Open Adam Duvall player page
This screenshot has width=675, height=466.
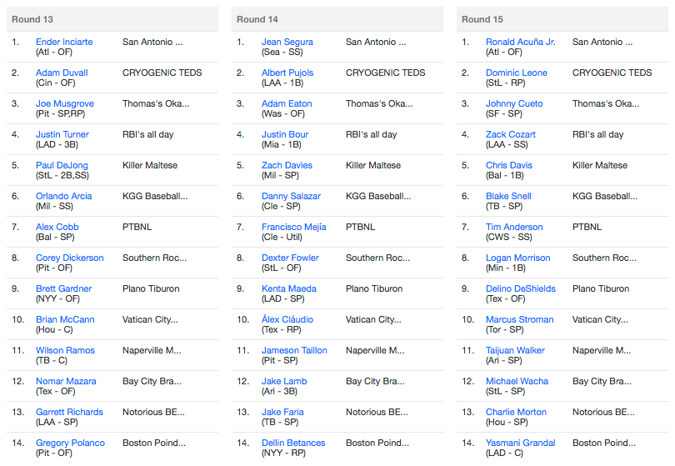point(62,73)
